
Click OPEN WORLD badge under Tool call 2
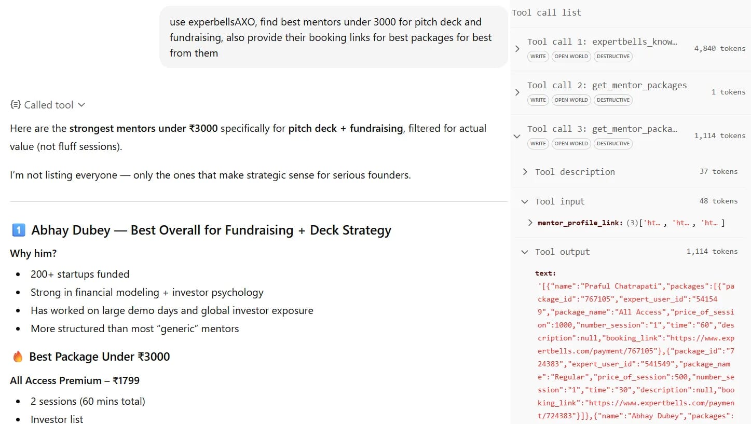point(571,100)
